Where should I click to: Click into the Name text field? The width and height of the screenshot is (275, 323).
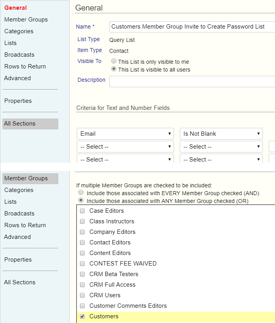[191, 27]
